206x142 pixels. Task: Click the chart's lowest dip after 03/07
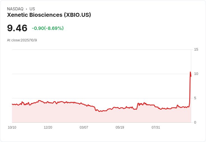pos(99,111)
